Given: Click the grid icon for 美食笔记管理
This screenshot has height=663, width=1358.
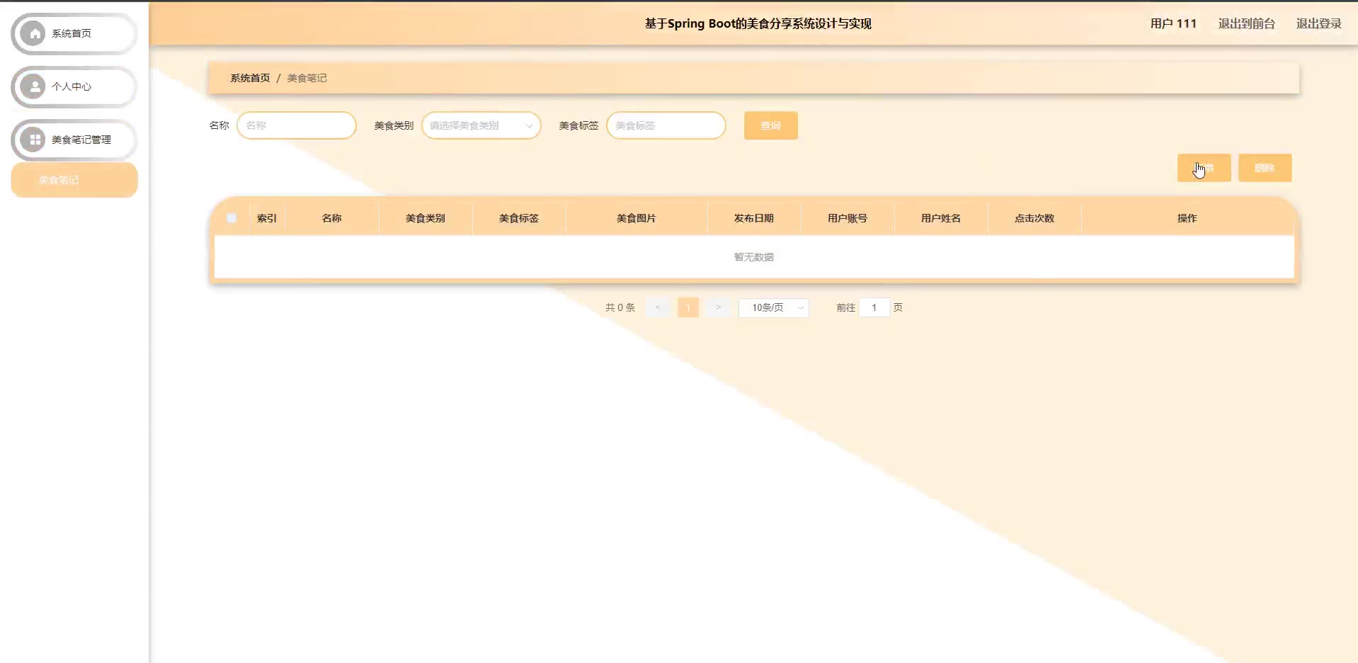Looking at the screenshot, I should pyautogui.click(x=33, y=140).
